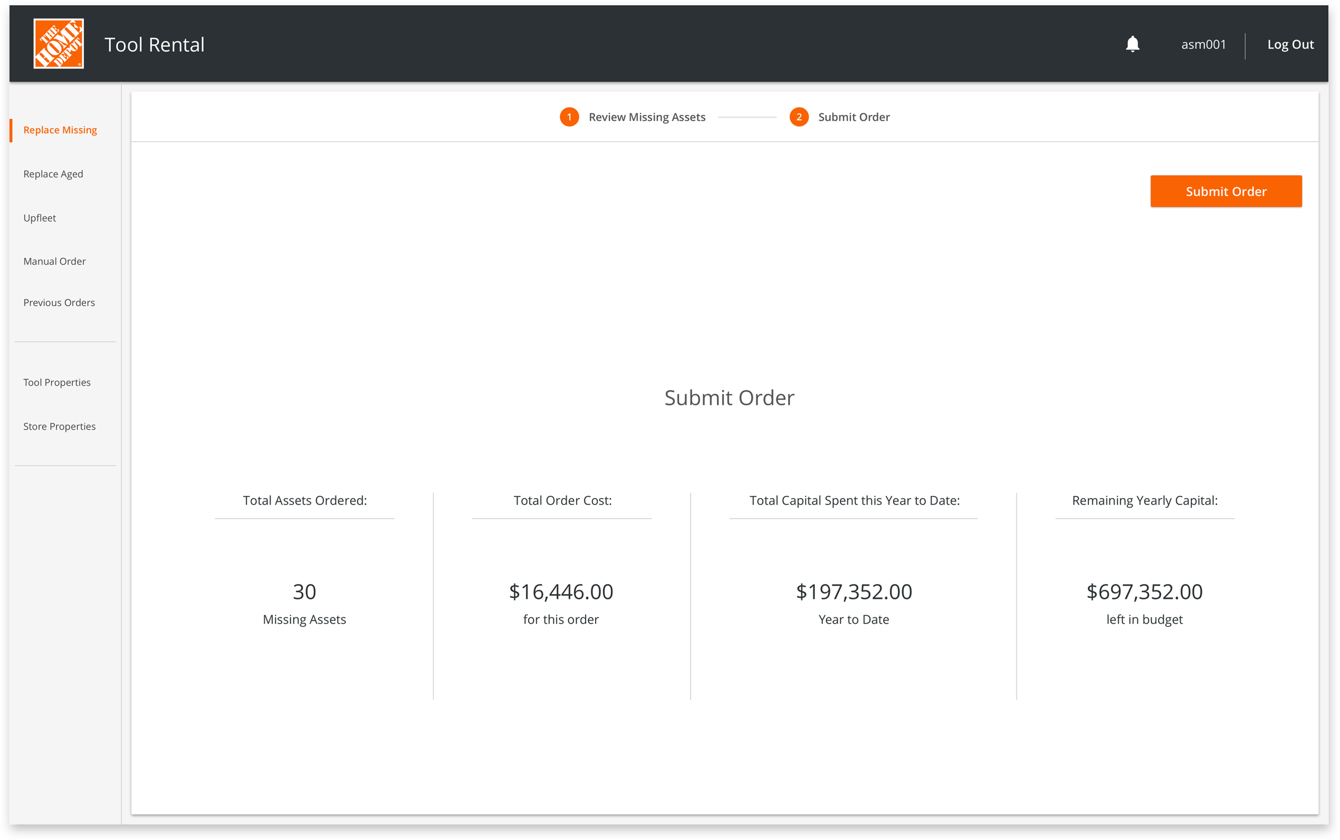Click Review Missing Assets step label

click(x=647, y=117)
